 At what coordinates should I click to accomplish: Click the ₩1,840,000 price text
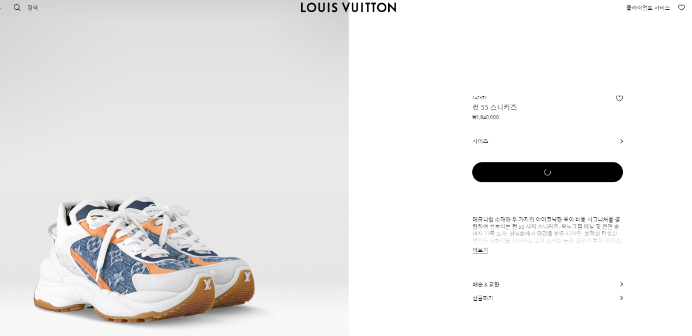click(486, 118)
